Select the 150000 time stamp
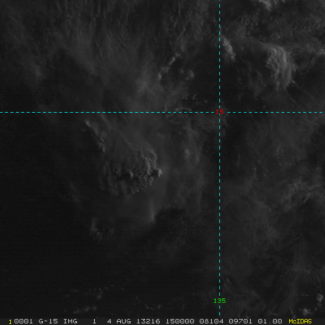325x325 pixels. [x=180, y=321]
